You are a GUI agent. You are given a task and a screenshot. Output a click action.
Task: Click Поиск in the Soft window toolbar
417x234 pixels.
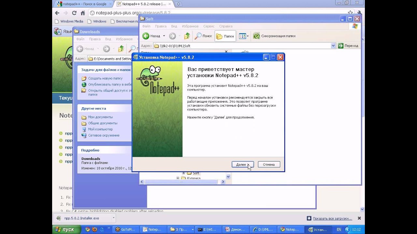click(x=203, y=36)
